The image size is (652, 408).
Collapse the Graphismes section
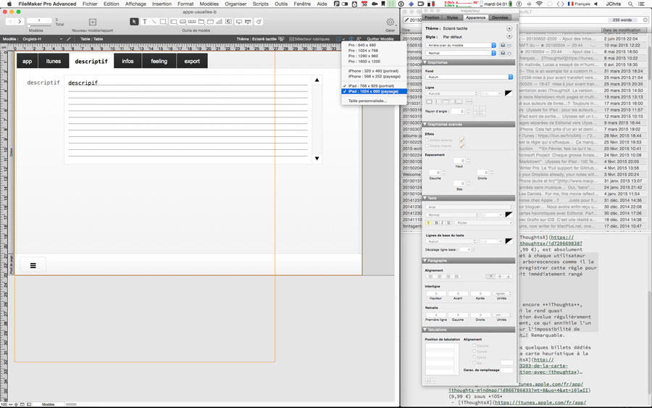pyautogui.click(x=425, y=62)
